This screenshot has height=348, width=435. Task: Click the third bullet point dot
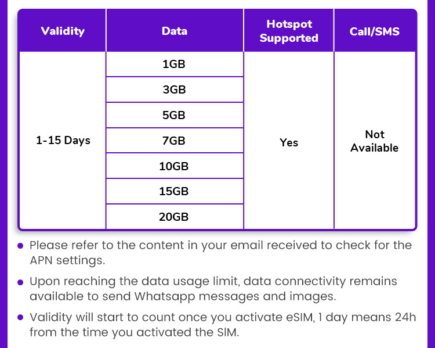[x=20, y=317]
